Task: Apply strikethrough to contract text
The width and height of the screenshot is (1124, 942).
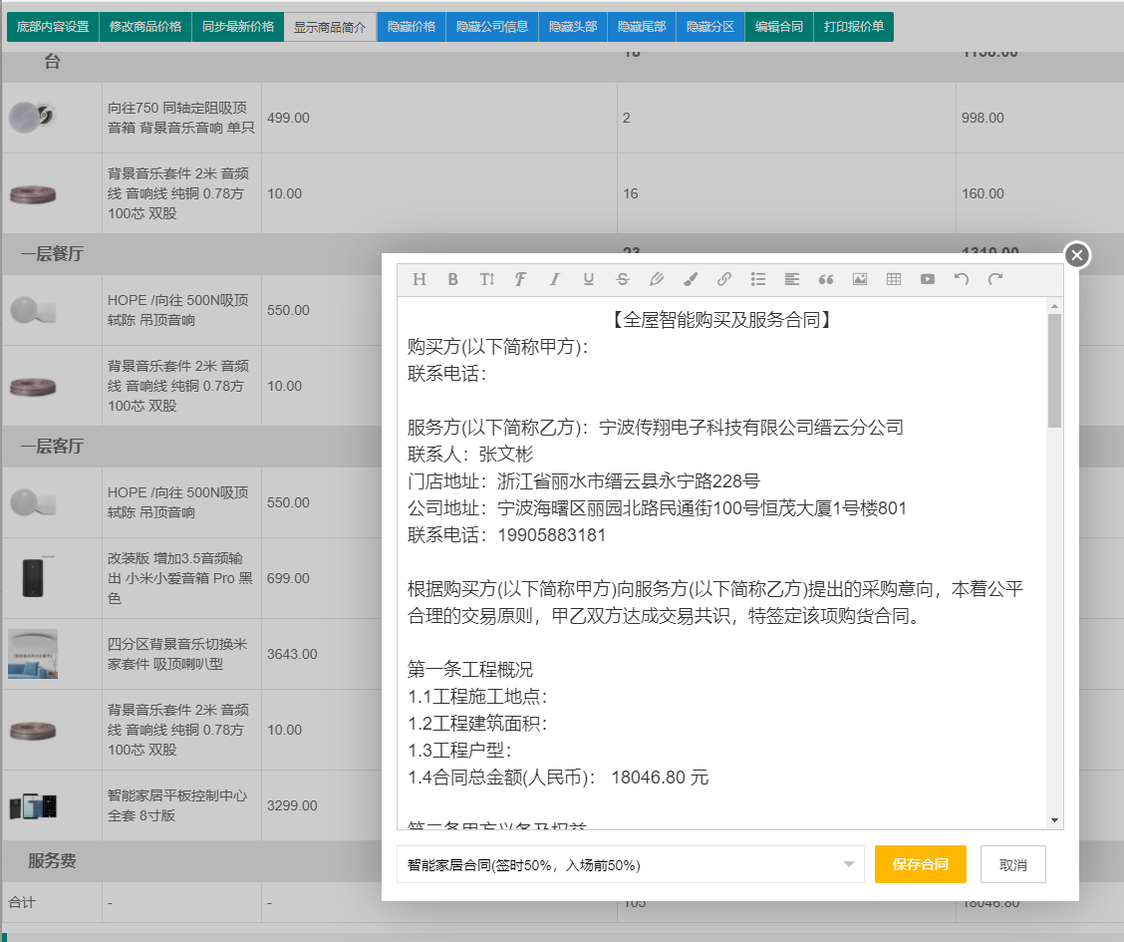Action: [623, 279]
